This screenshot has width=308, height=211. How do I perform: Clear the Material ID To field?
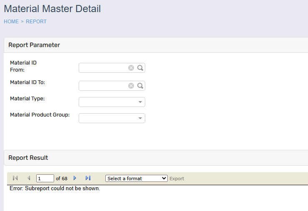(x=131, y=86)
